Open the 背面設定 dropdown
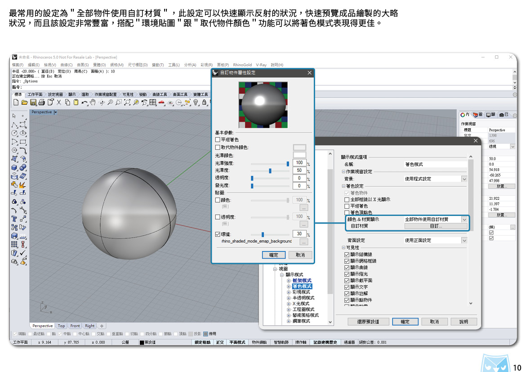526x372 pixels. click(464, 240)
